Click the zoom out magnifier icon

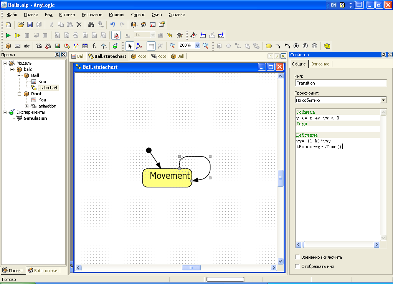pos(172,46)
